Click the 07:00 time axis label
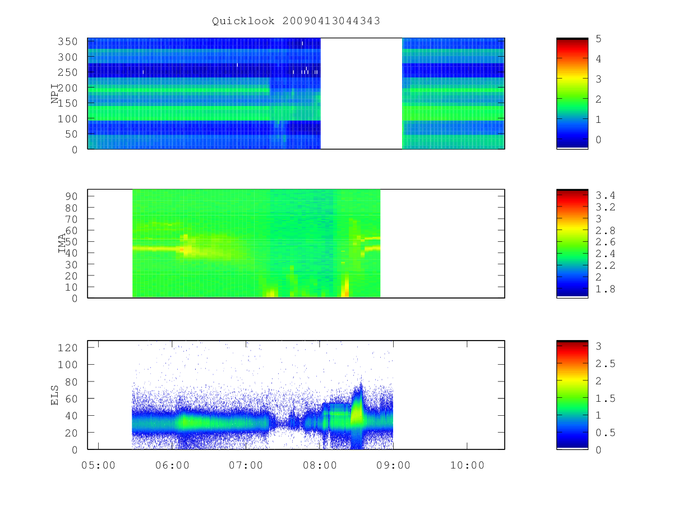This screenshot has width=673, height=505. point(246,465)
